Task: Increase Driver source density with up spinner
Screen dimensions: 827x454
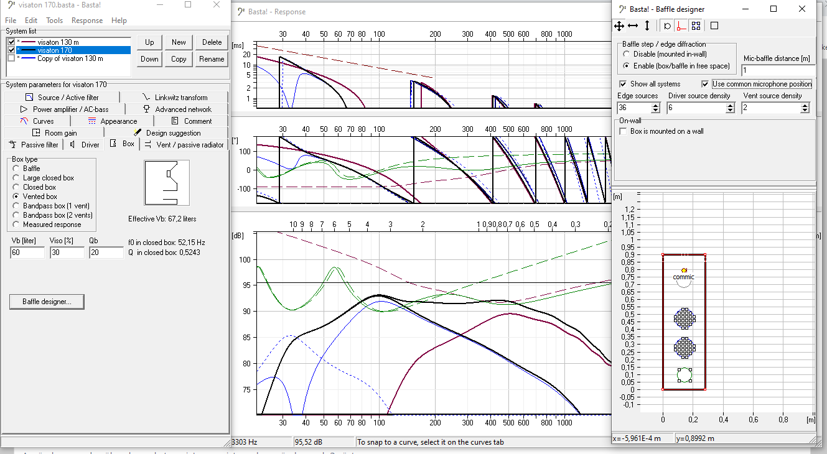Action: 731,105
